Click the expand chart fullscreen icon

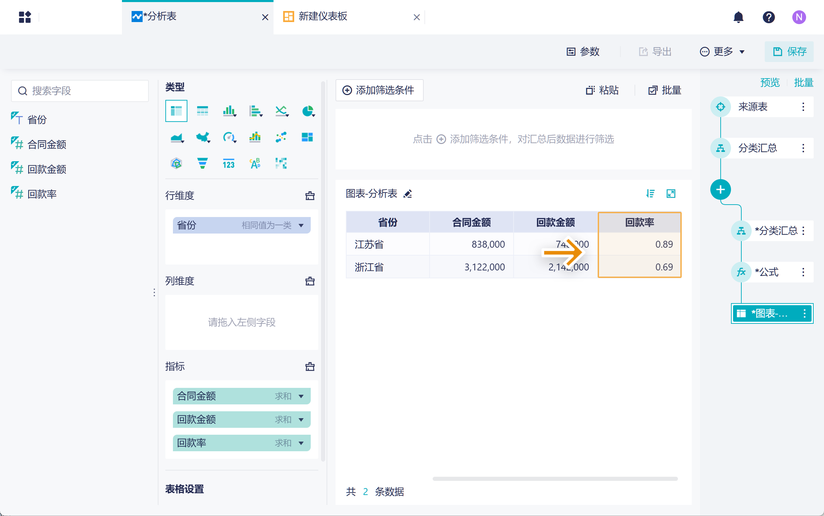tap(671, 194)
